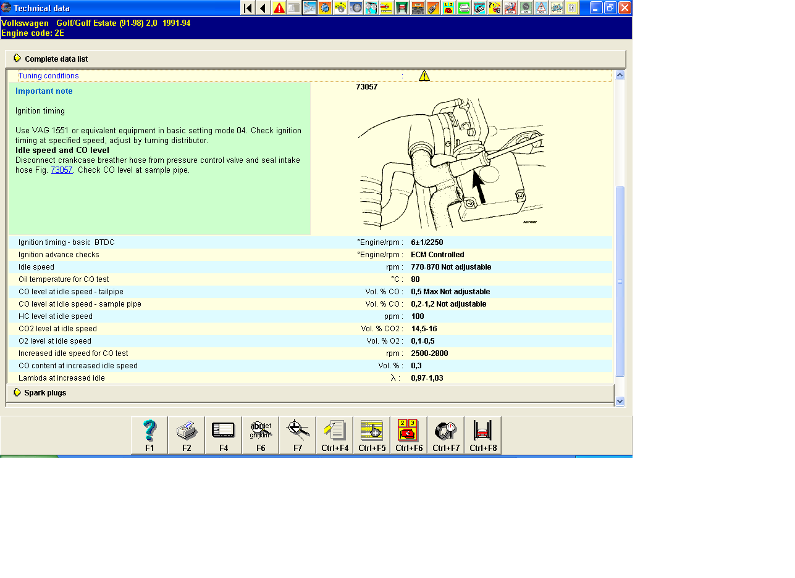Open the blue engine icon on orange
795x578 pixels.
[325, 8]
